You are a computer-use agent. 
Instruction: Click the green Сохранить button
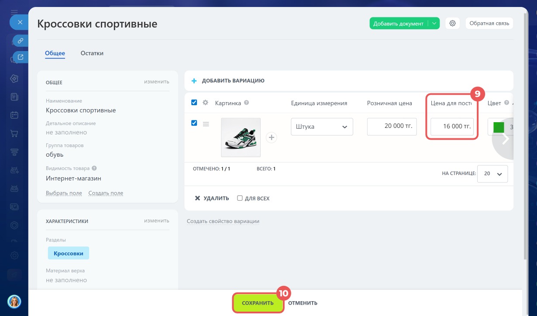258,303
